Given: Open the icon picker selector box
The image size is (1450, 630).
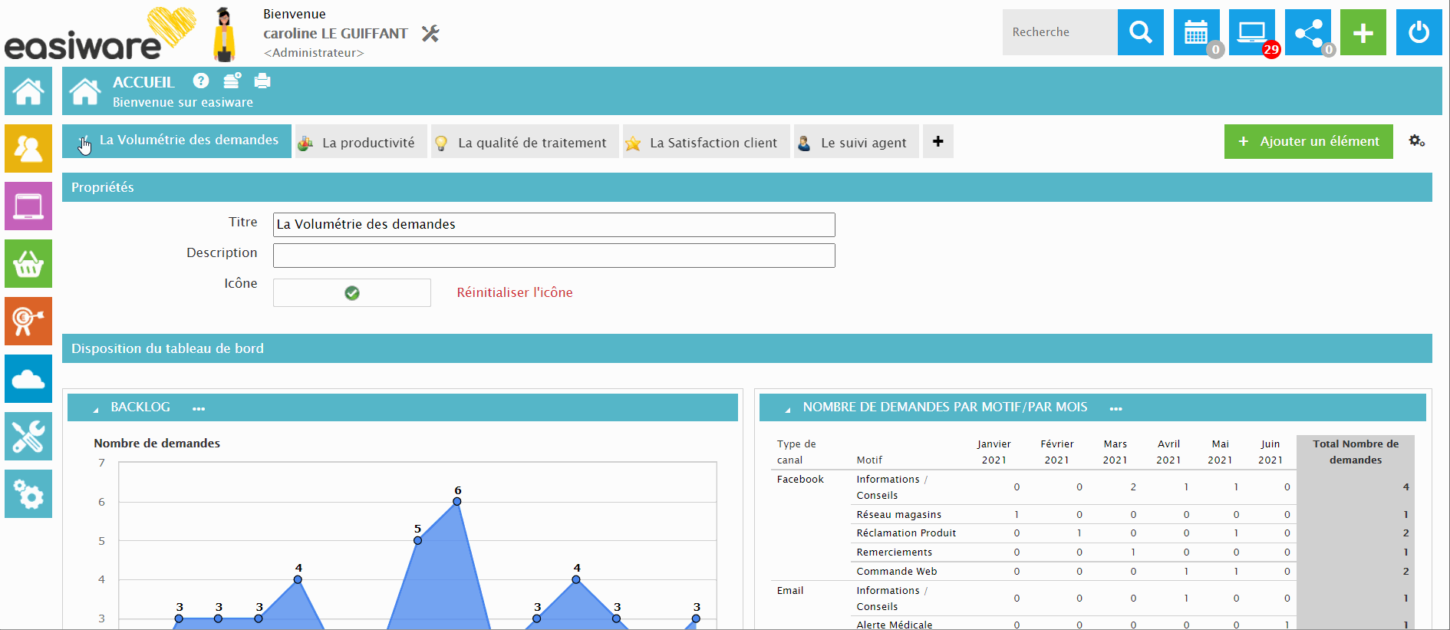Looking at the screenshot, I should (x=352, y=292).
